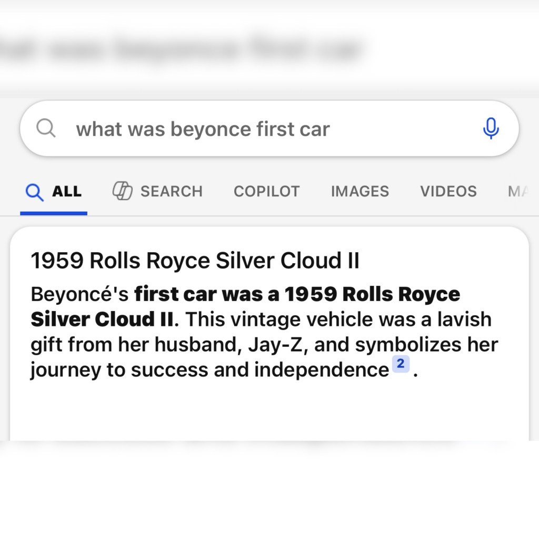The width and height of the screenshot is (539, 539).
Task: Open the COPILOT tab
Action: (x=267, y=191)
